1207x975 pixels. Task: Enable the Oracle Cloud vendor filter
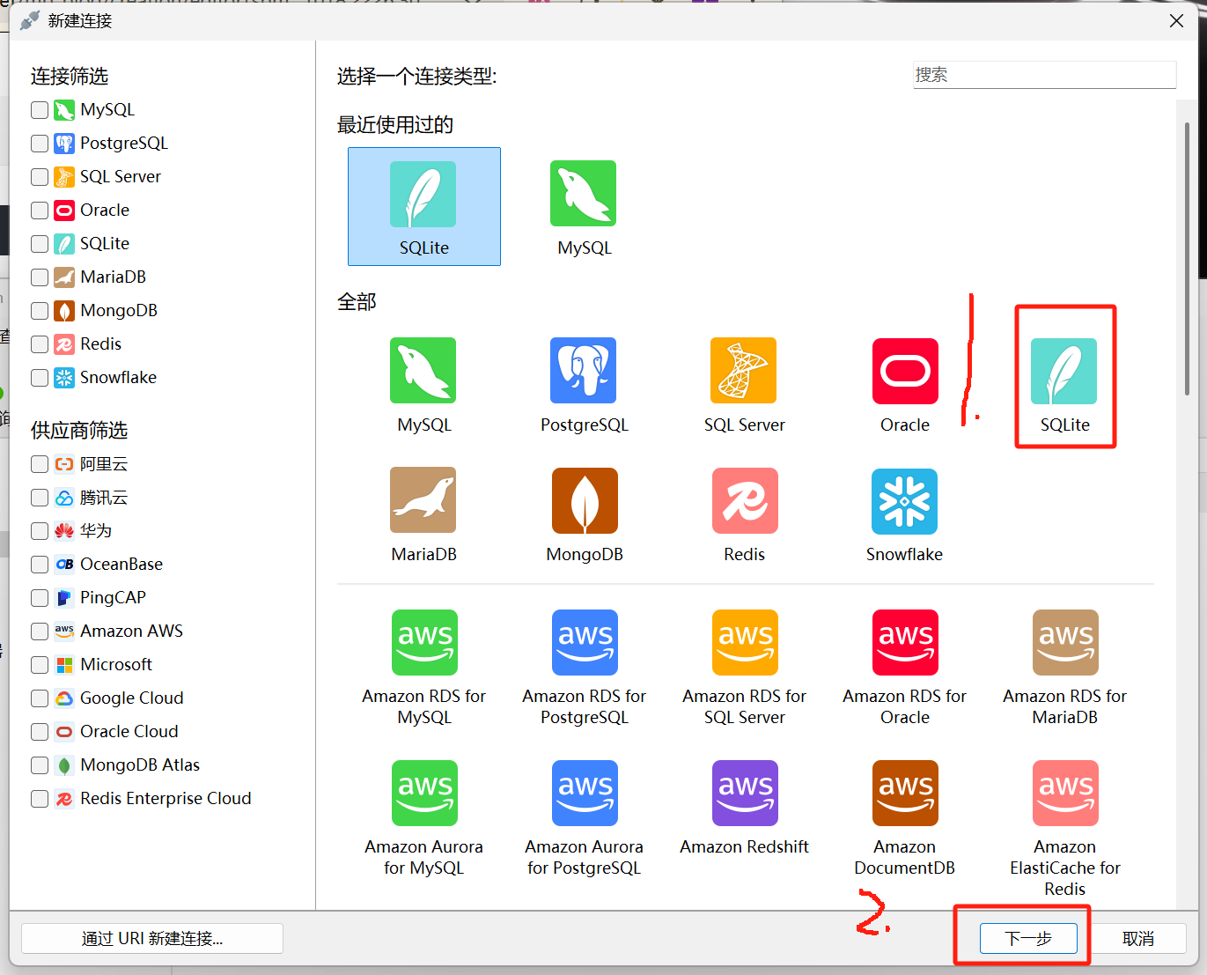coord(40,732)
